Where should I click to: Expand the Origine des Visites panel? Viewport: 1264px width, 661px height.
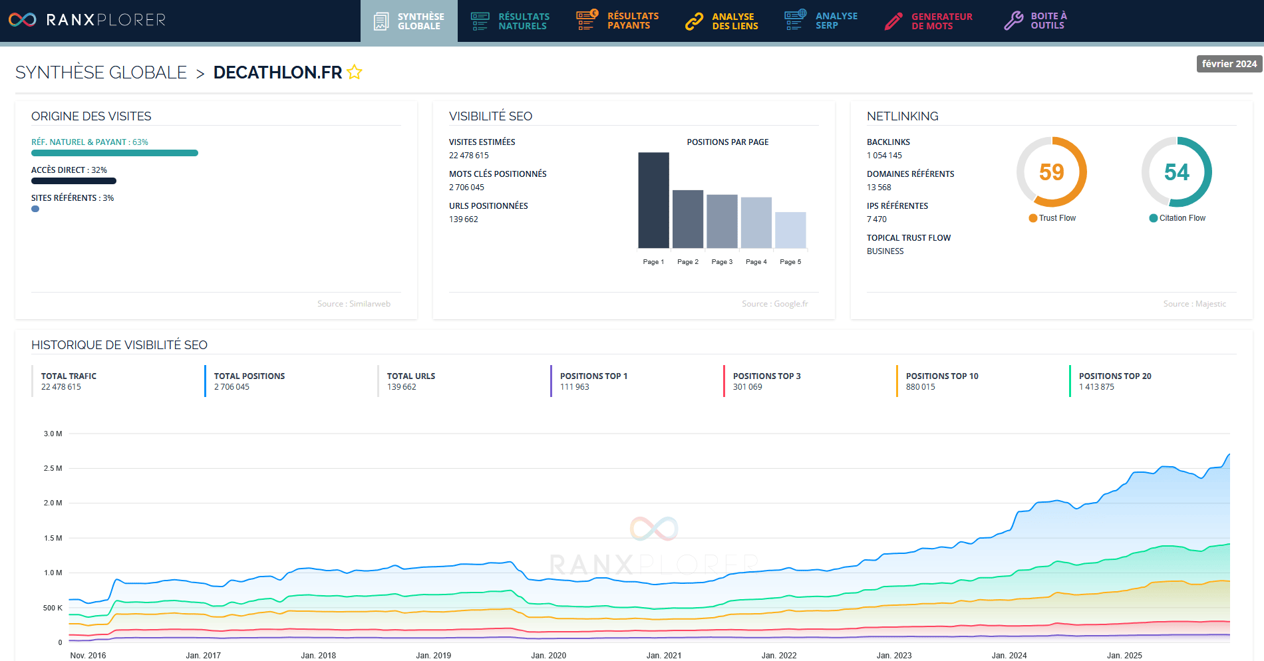click(x=91, y=116)
